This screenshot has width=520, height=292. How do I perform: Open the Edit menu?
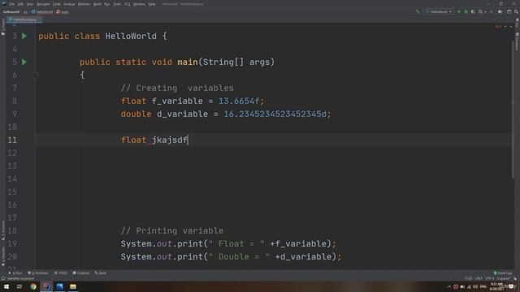click(20, 4)
